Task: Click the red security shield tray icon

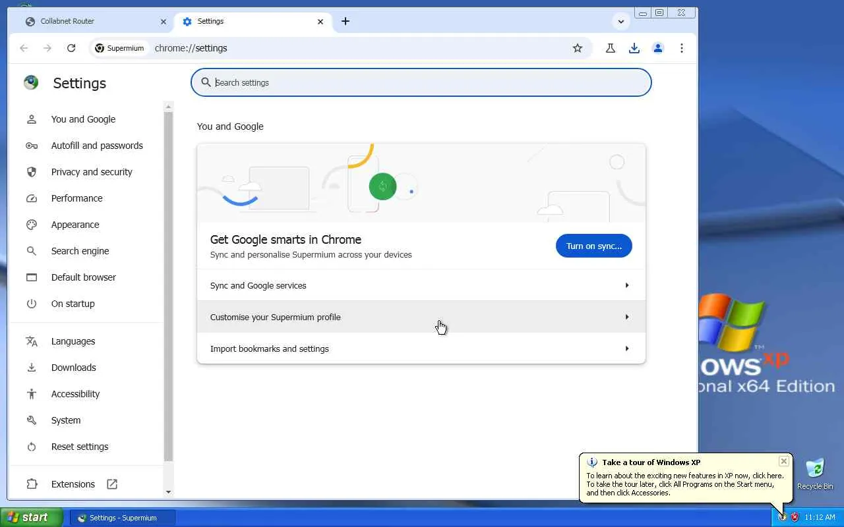Action: point(795,517)
